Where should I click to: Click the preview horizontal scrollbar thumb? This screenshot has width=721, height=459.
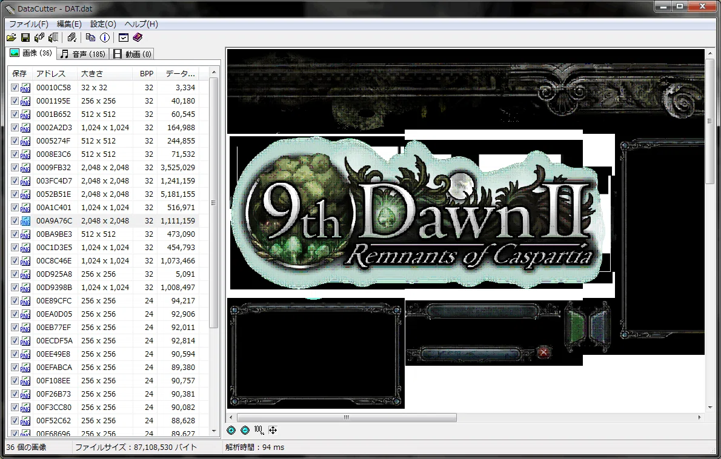(346, 417)
